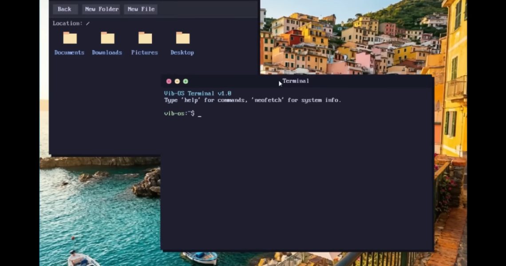The width and height of the screenshot is (506, 266).
Task: Click the Pictures folder name label
Action: [144, 52]
